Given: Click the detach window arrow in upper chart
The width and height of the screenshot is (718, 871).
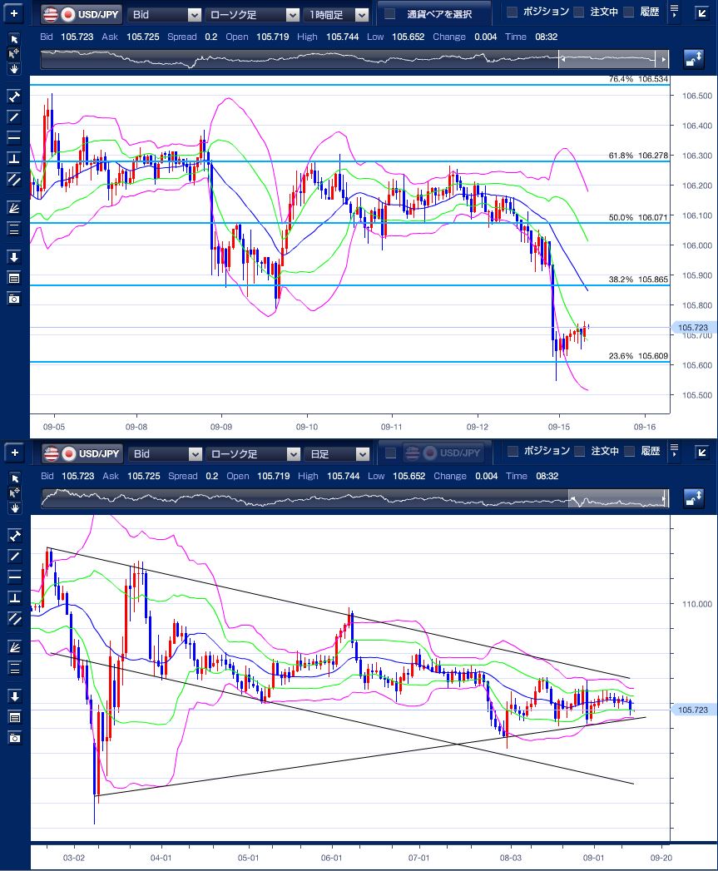Looking at the screenshot, I should point(702,12).
